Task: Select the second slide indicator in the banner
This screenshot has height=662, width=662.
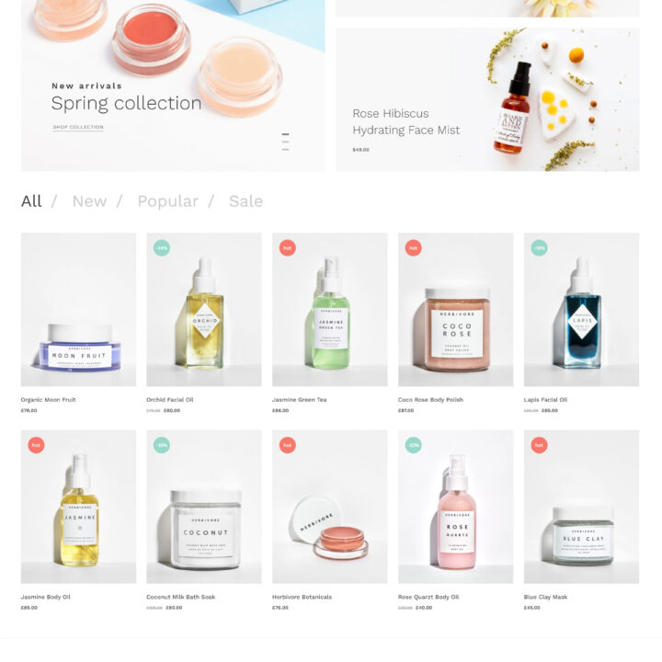Action: pos(285,142)
